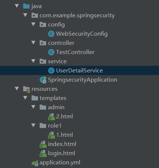Collapse the resources folder arrow
The image size is (159, 168).
pyautogui.click(x=17, y=89)
